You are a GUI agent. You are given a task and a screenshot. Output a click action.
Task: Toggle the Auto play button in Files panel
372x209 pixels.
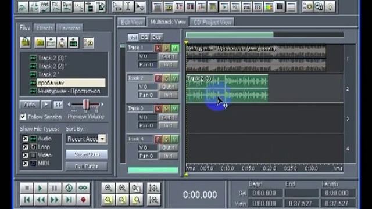click(30, 105)
